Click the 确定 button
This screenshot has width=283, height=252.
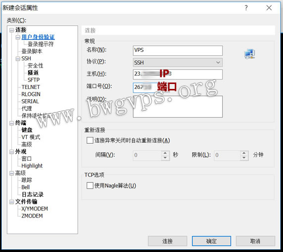211,241
